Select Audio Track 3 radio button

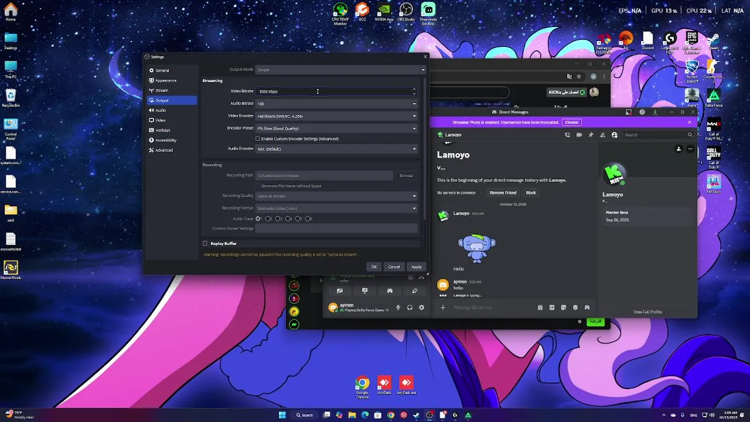(278, 219)
